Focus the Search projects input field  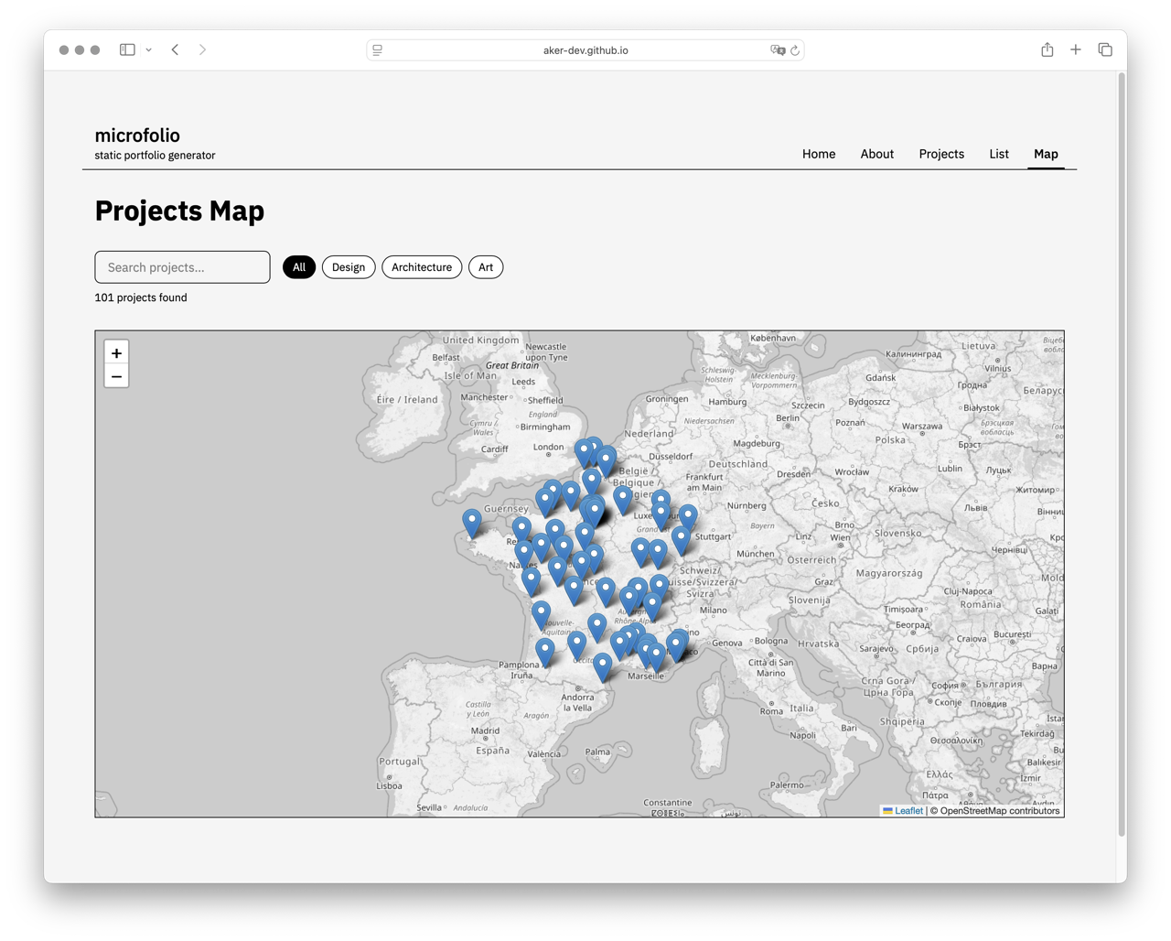click(x=182, y=267)
